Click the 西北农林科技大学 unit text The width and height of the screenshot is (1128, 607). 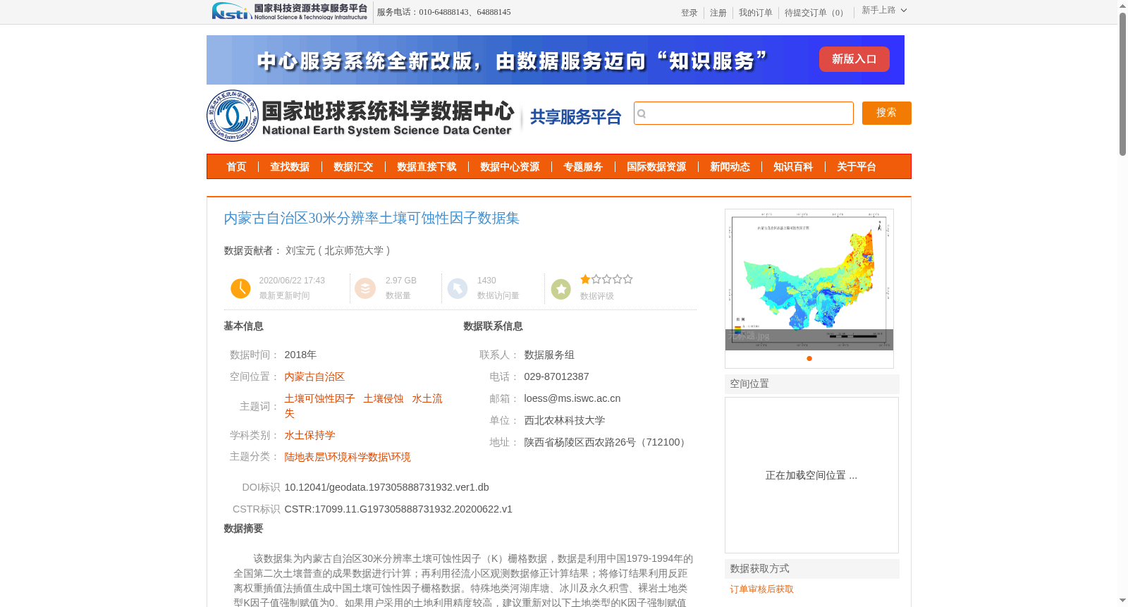565,420
